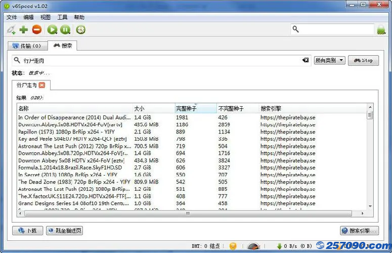Click DHT: 0 结点 status text
Image resolution: width=392 pixels, height=253 pixels.
206,246
